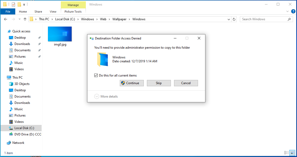This screenshot has width=297, height=157.
Task: Click the New folder quick access icon
Action: [x=19, y=4]
